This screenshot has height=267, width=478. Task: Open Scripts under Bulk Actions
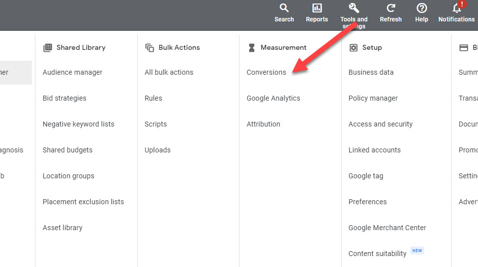[156, 124]
